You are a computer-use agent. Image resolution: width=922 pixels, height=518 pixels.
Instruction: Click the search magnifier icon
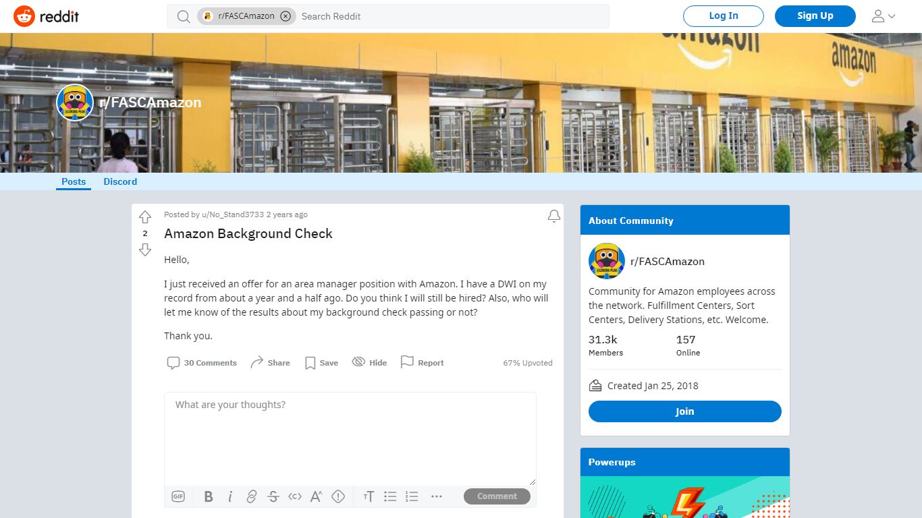pyautogui.click(x=184, y=16)
